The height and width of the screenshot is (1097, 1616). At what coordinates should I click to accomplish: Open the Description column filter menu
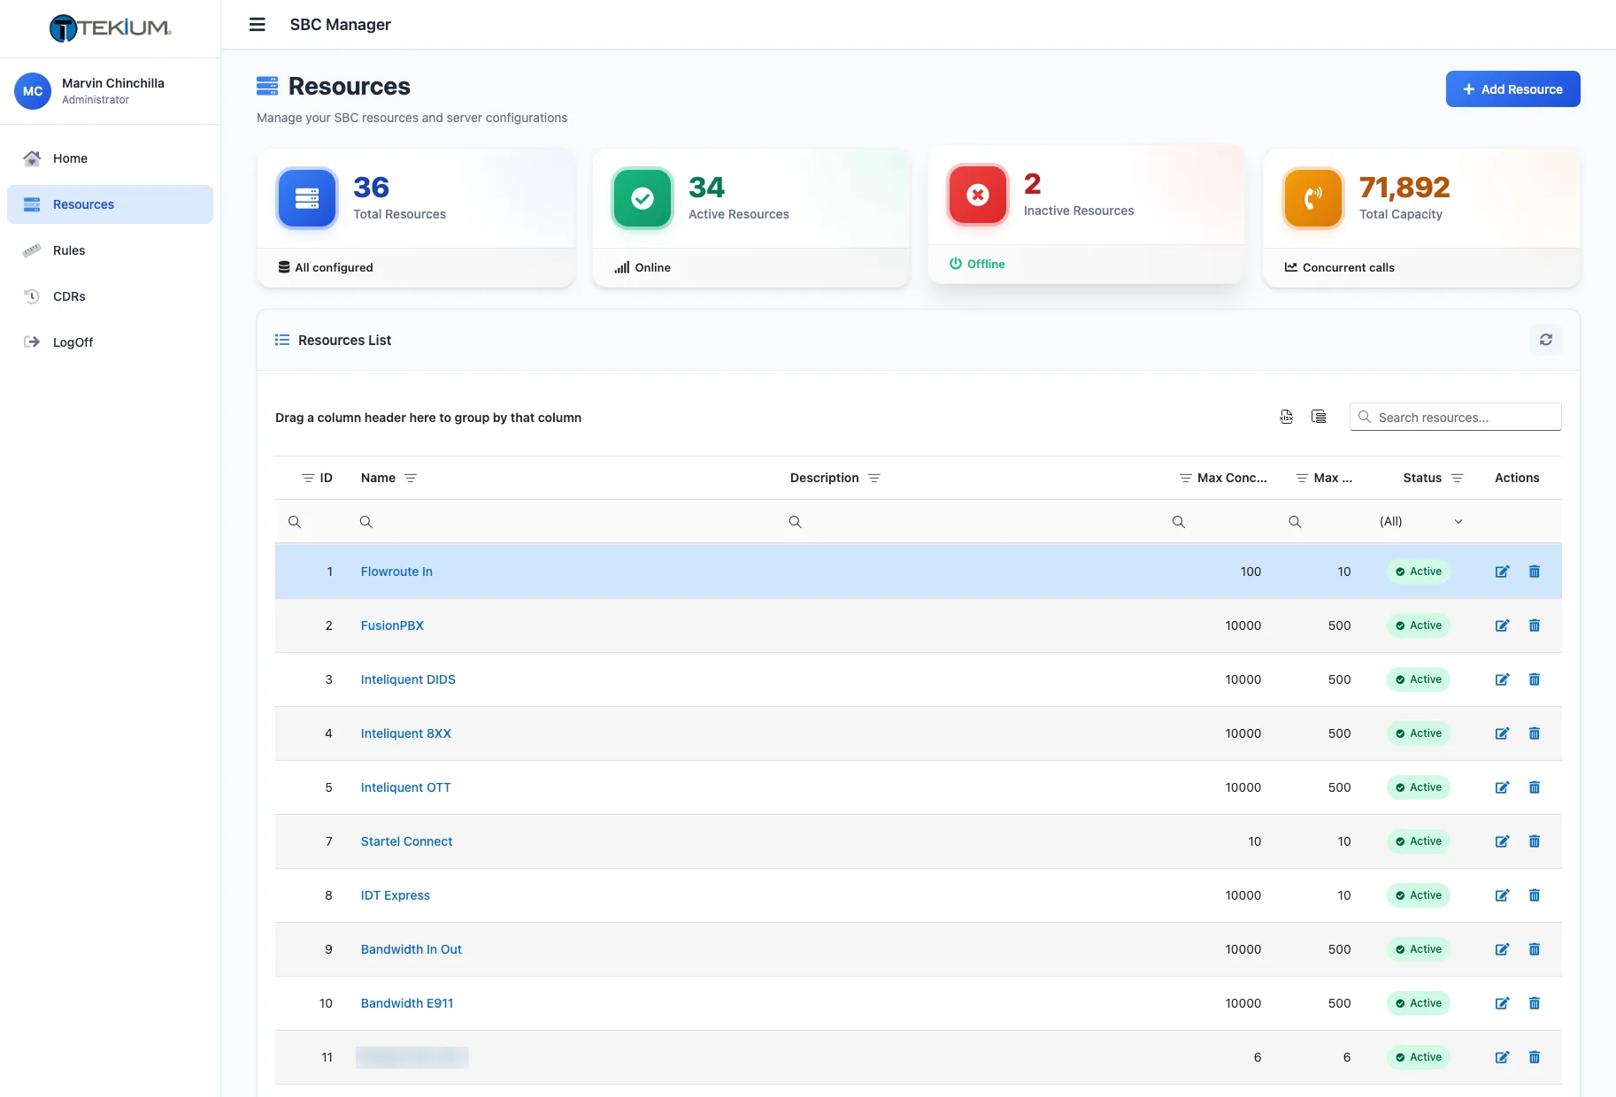click(x=874, y=478)
